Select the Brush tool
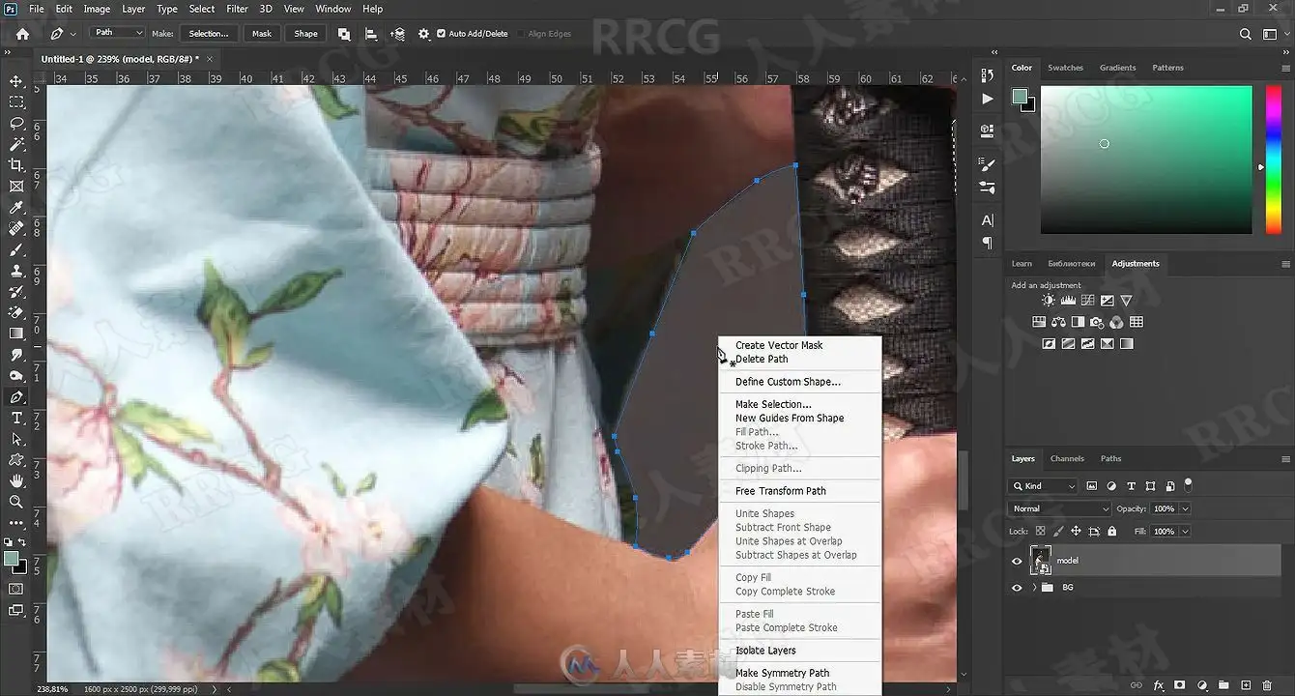 [16, 249]
